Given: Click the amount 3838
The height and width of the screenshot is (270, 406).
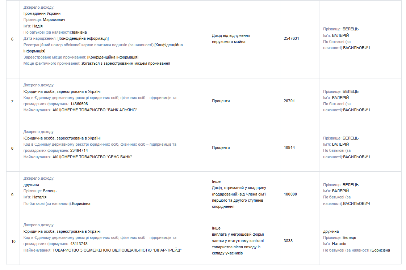Looking at the screenshot, I should pyautogui.click(x=288, y=241).
